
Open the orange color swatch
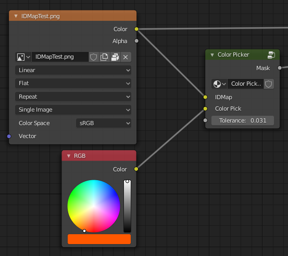tap(99, 239)
